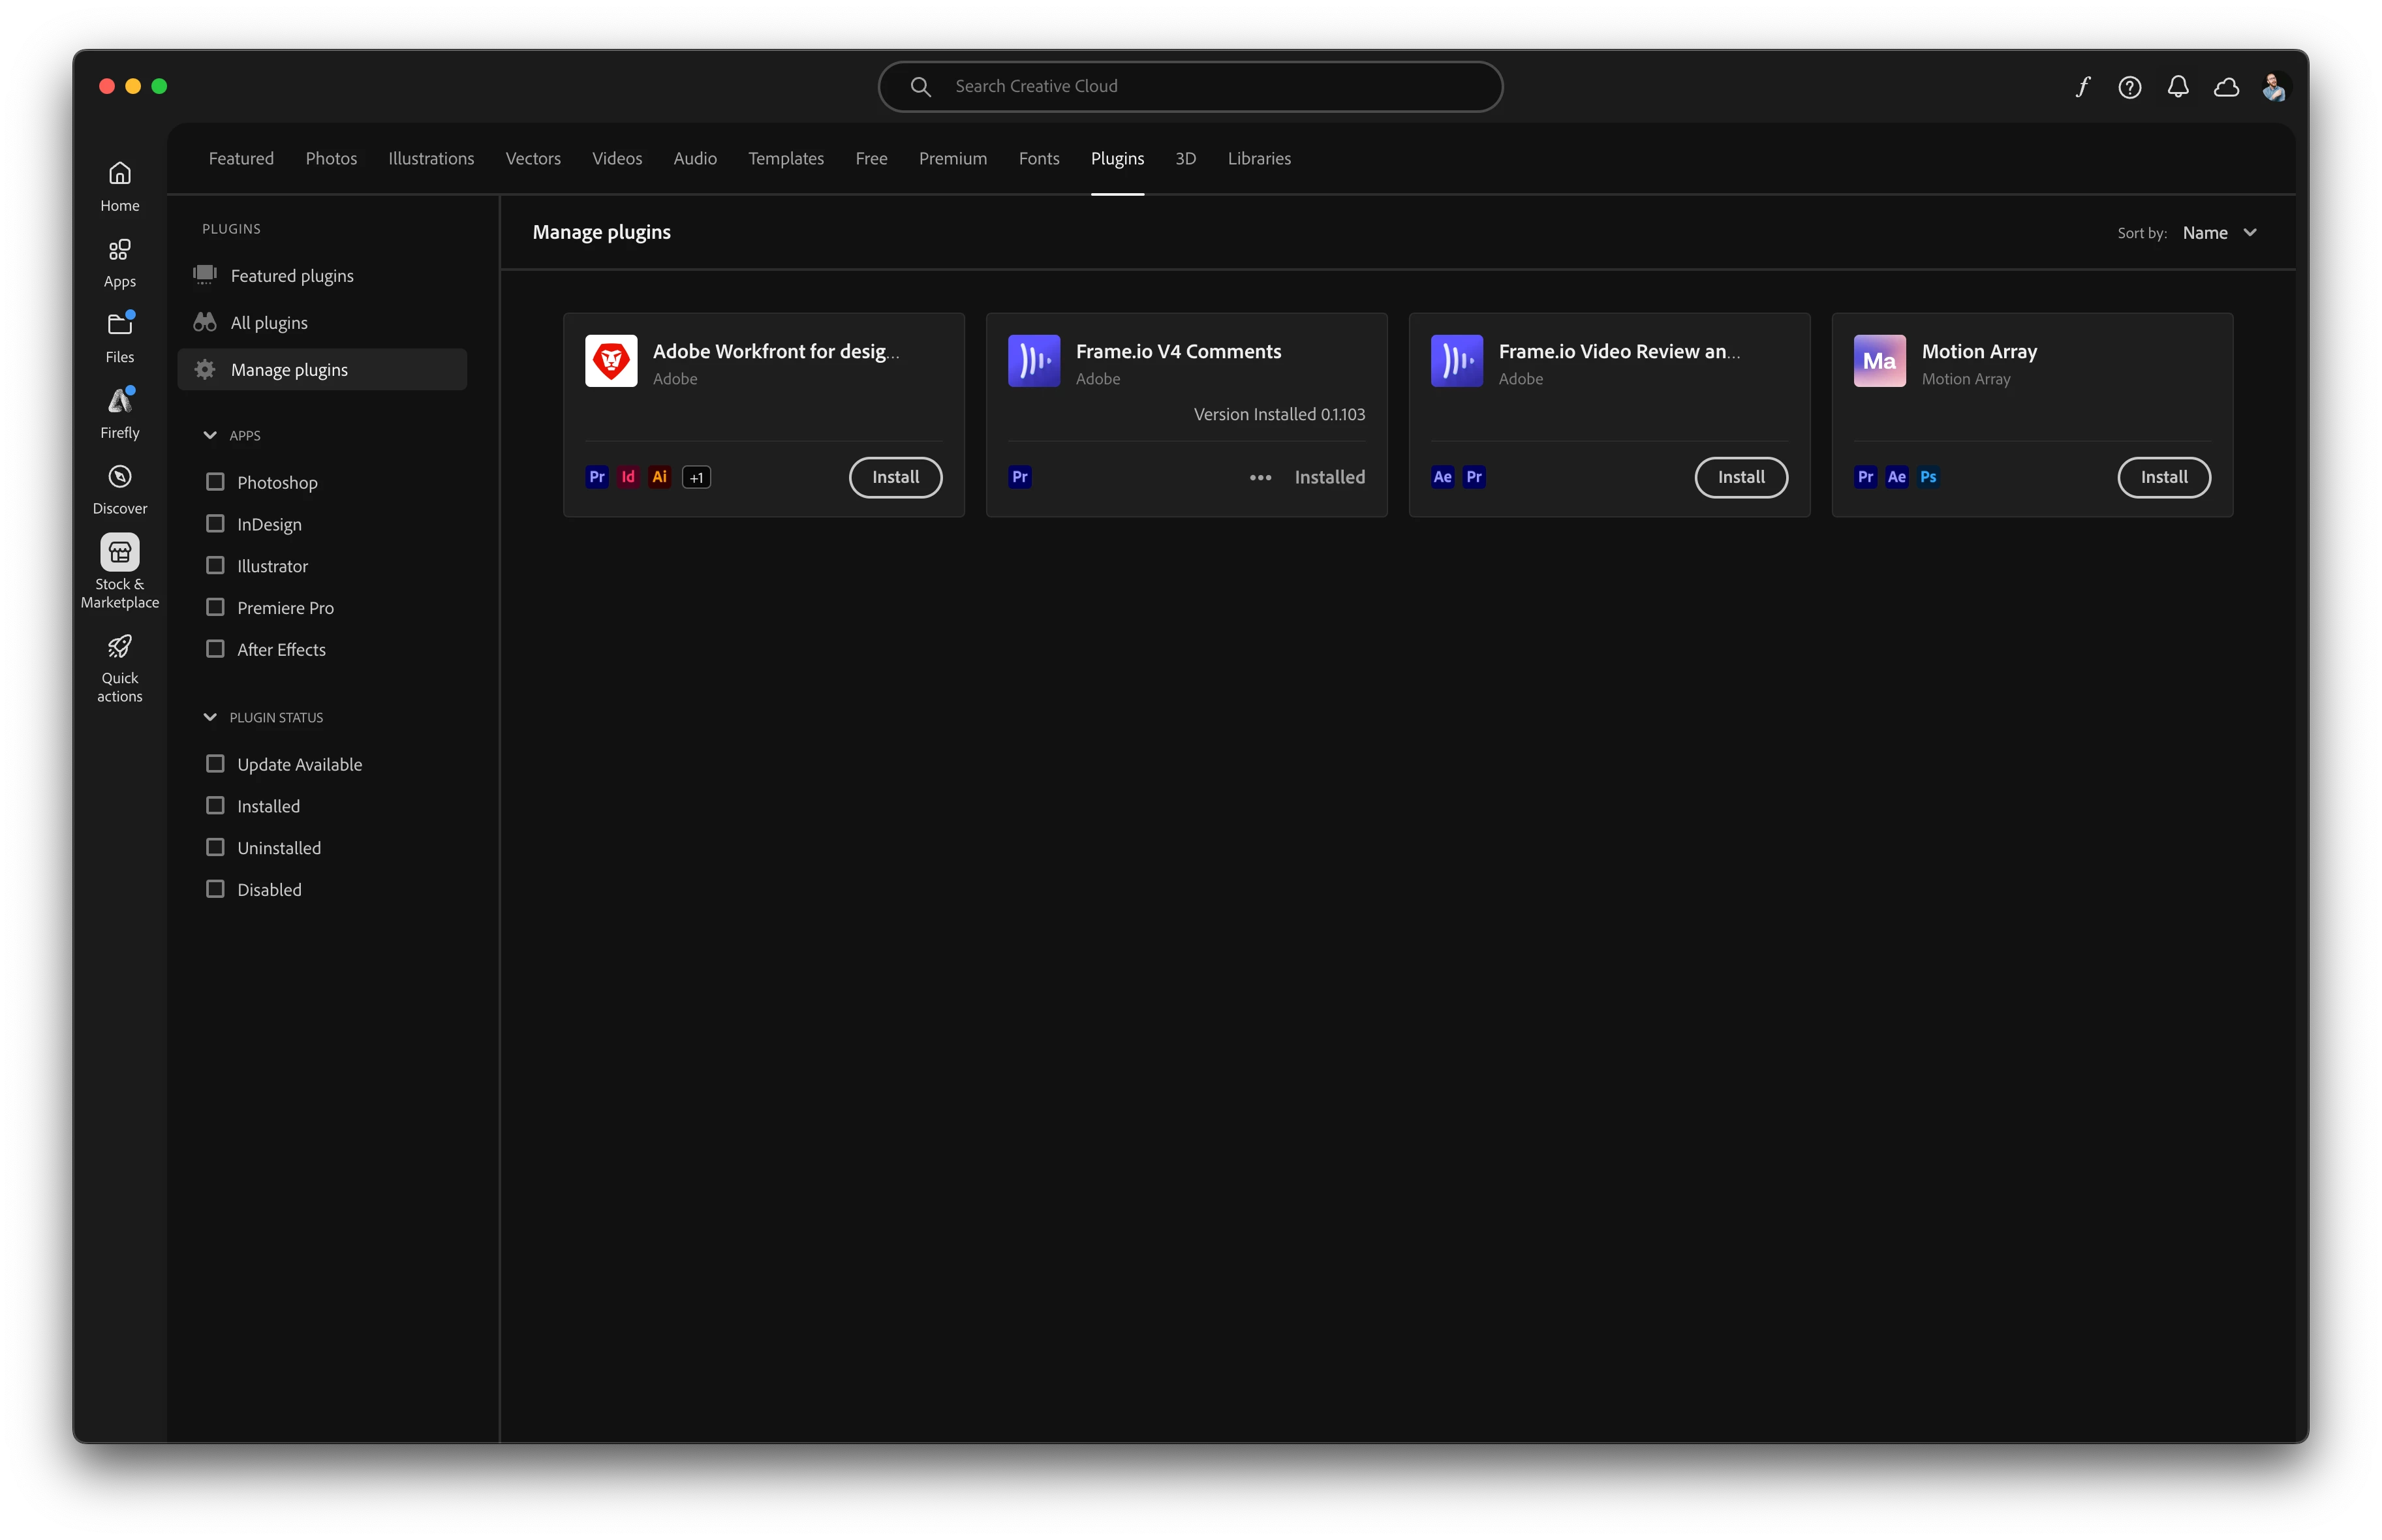Check the Premiere Pro filter

pyautogui.click(x=215, y=607)
